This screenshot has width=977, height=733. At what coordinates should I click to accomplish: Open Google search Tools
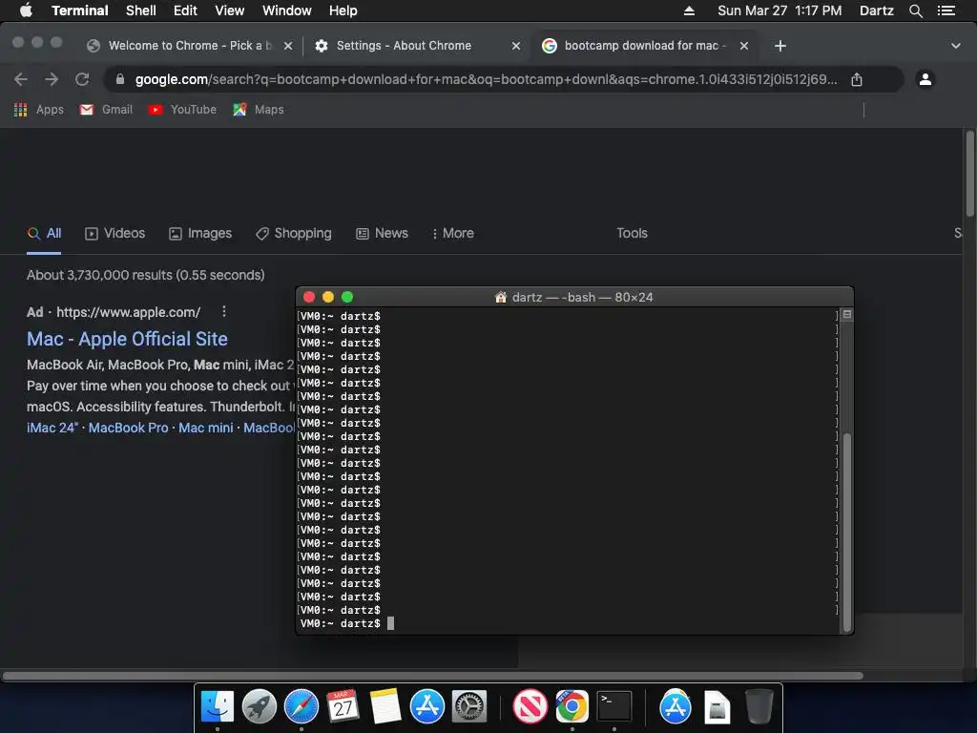tap(632, 233)
